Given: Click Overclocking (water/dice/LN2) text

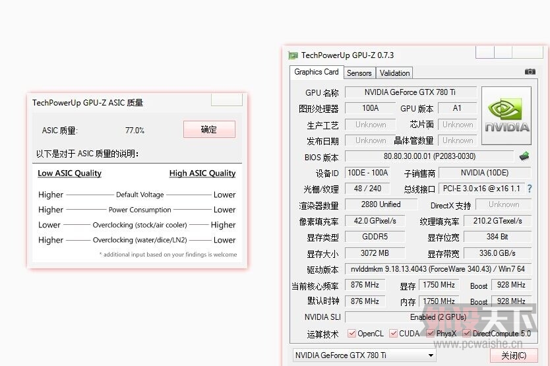Looking at the screenshot, I should 140,240.
